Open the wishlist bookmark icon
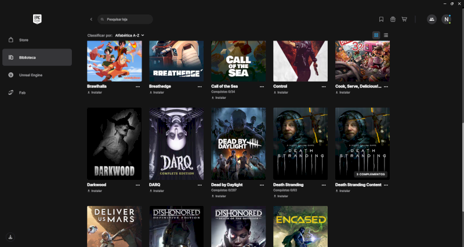This screenshot has height=247, width=464. 381,19
